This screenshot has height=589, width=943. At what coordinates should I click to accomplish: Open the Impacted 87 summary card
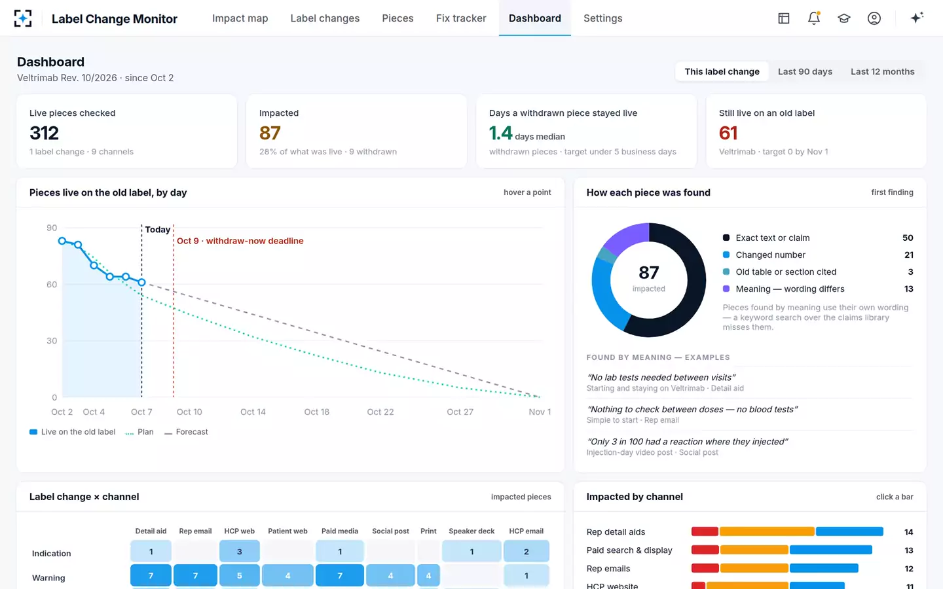click(x=356, y=132)
